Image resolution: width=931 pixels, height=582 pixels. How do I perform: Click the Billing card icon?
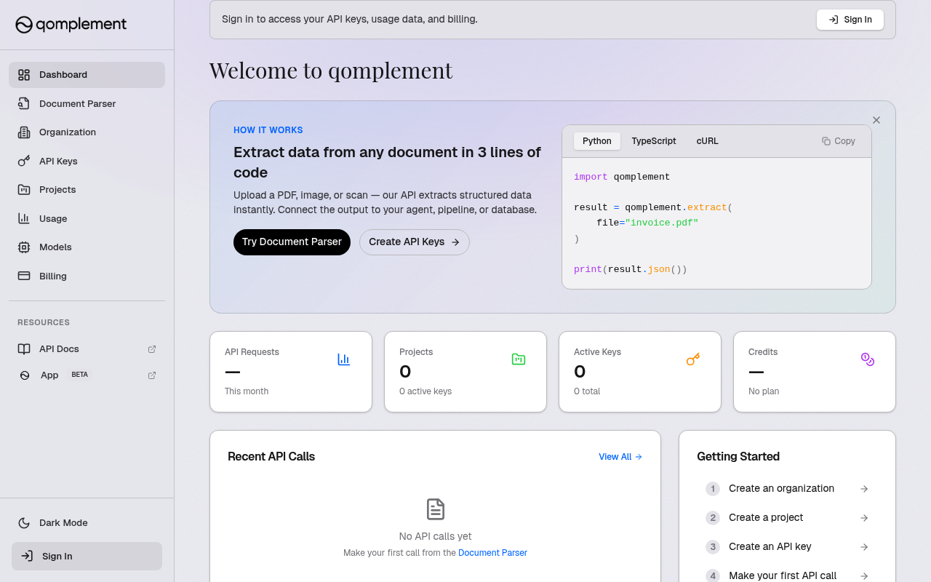point(24,276)
